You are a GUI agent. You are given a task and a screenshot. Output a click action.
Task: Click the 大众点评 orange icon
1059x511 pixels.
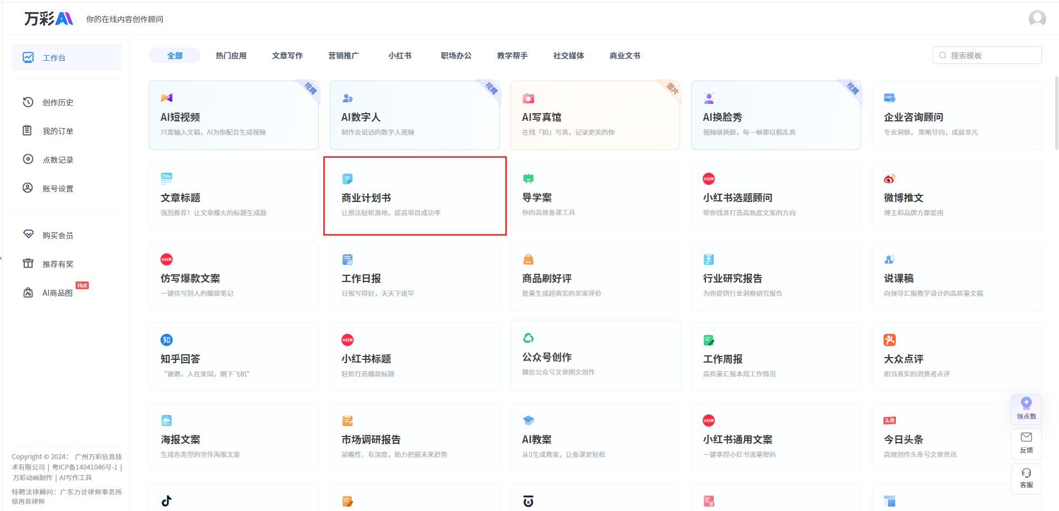(x=890, y=340)
